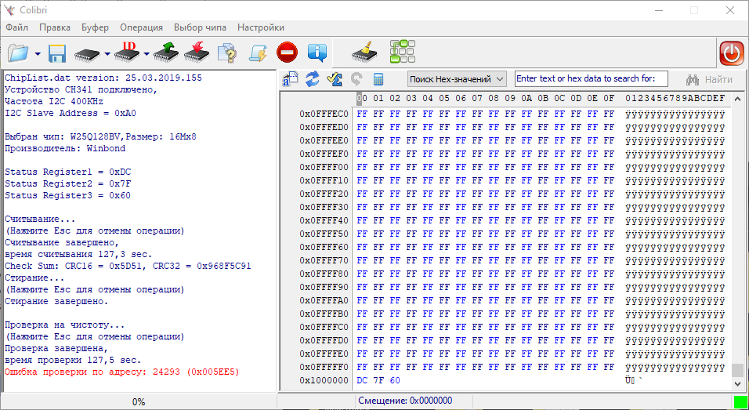This screenshot has height=410, width=749.
Task: Open the calculator icon
Action: coord(378,79)
